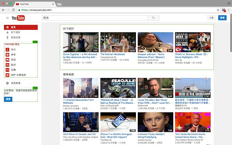Open the Don't Move To Canada thumbnail
232x145 pixels.
click(81, 122)
